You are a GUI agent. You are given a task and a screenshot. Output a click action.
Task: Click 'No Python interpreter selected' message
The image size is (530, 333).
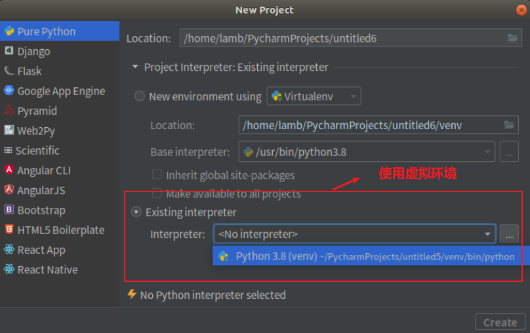coord(213,295)
